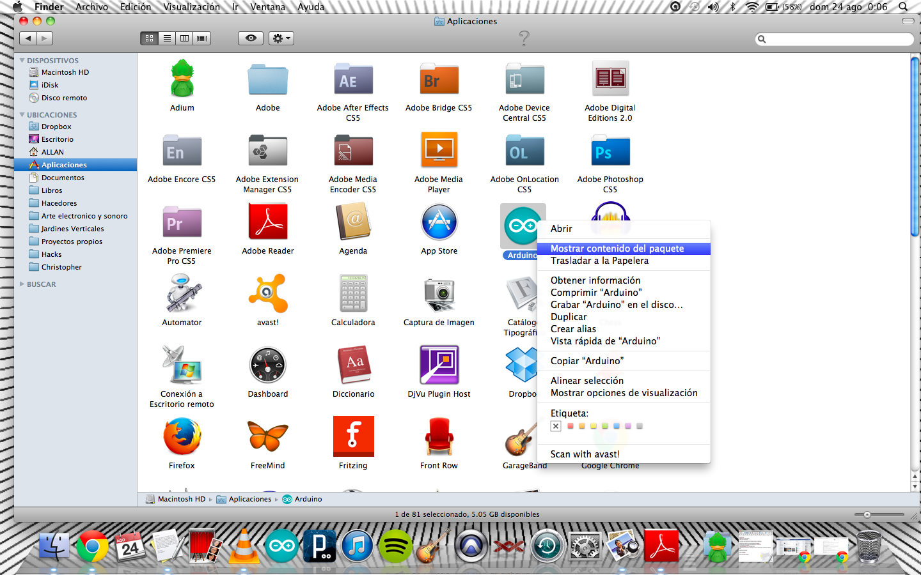
Task: Open the battery status menu
Action: pyautogui.click(x=783, y=7)
